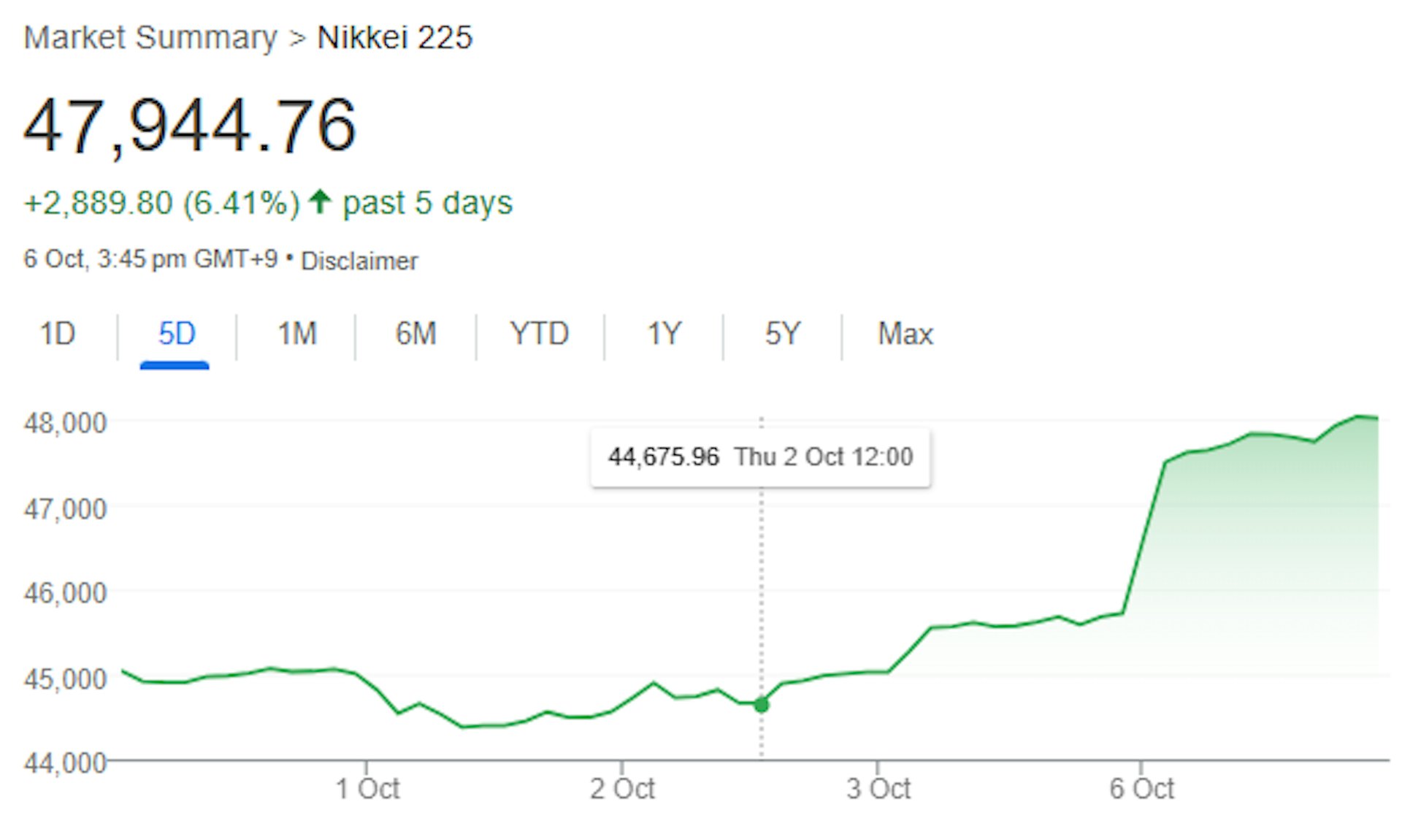Click the green dot marker on chart
Screen dimensions: 1402x829
coord(761,705)
